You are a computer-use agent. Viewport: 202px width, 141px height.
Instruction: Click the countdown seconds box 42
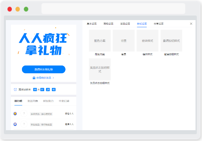54,90
